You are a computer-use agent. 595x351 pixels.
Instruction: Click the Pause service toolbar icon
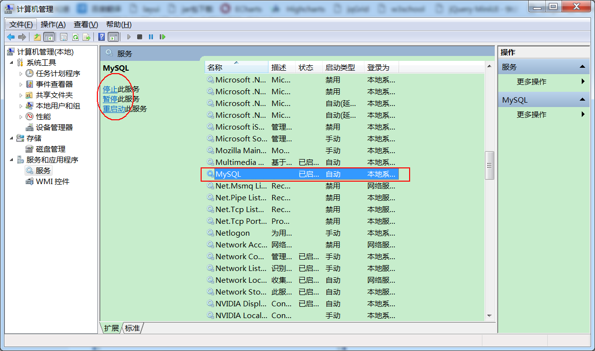[x=151, y=37]
